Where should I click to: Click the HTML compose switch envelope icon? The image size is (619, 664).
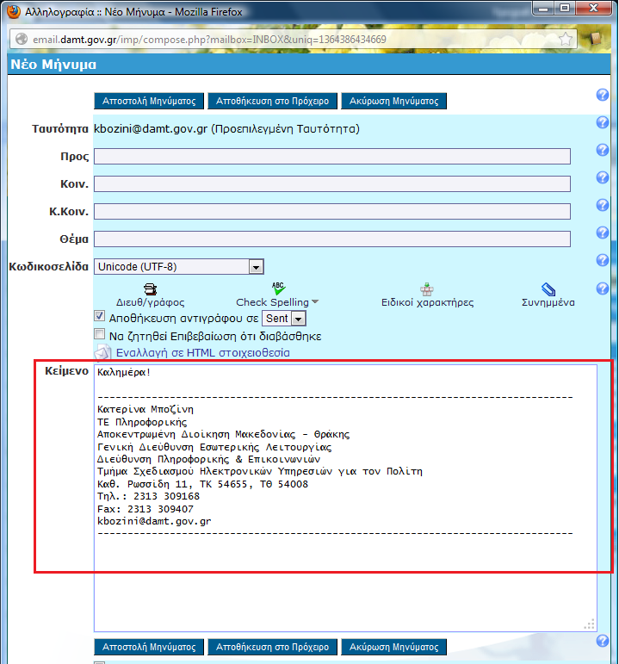click(102, 353)
